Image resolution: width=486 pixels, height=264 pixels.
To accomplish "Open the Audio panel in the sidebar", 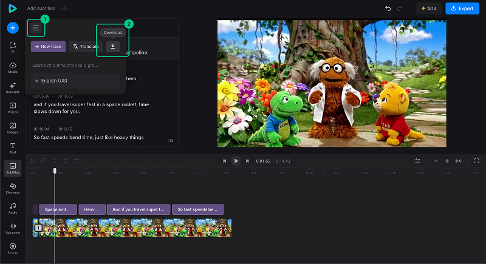I will click(13, 208).
